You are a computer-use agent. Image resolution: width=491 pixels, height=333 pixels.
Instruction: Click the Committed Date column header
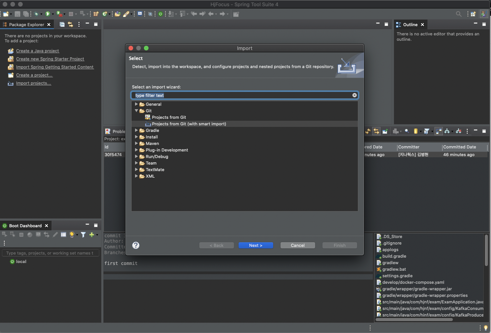pyautogui.click(x=465, y=147)
